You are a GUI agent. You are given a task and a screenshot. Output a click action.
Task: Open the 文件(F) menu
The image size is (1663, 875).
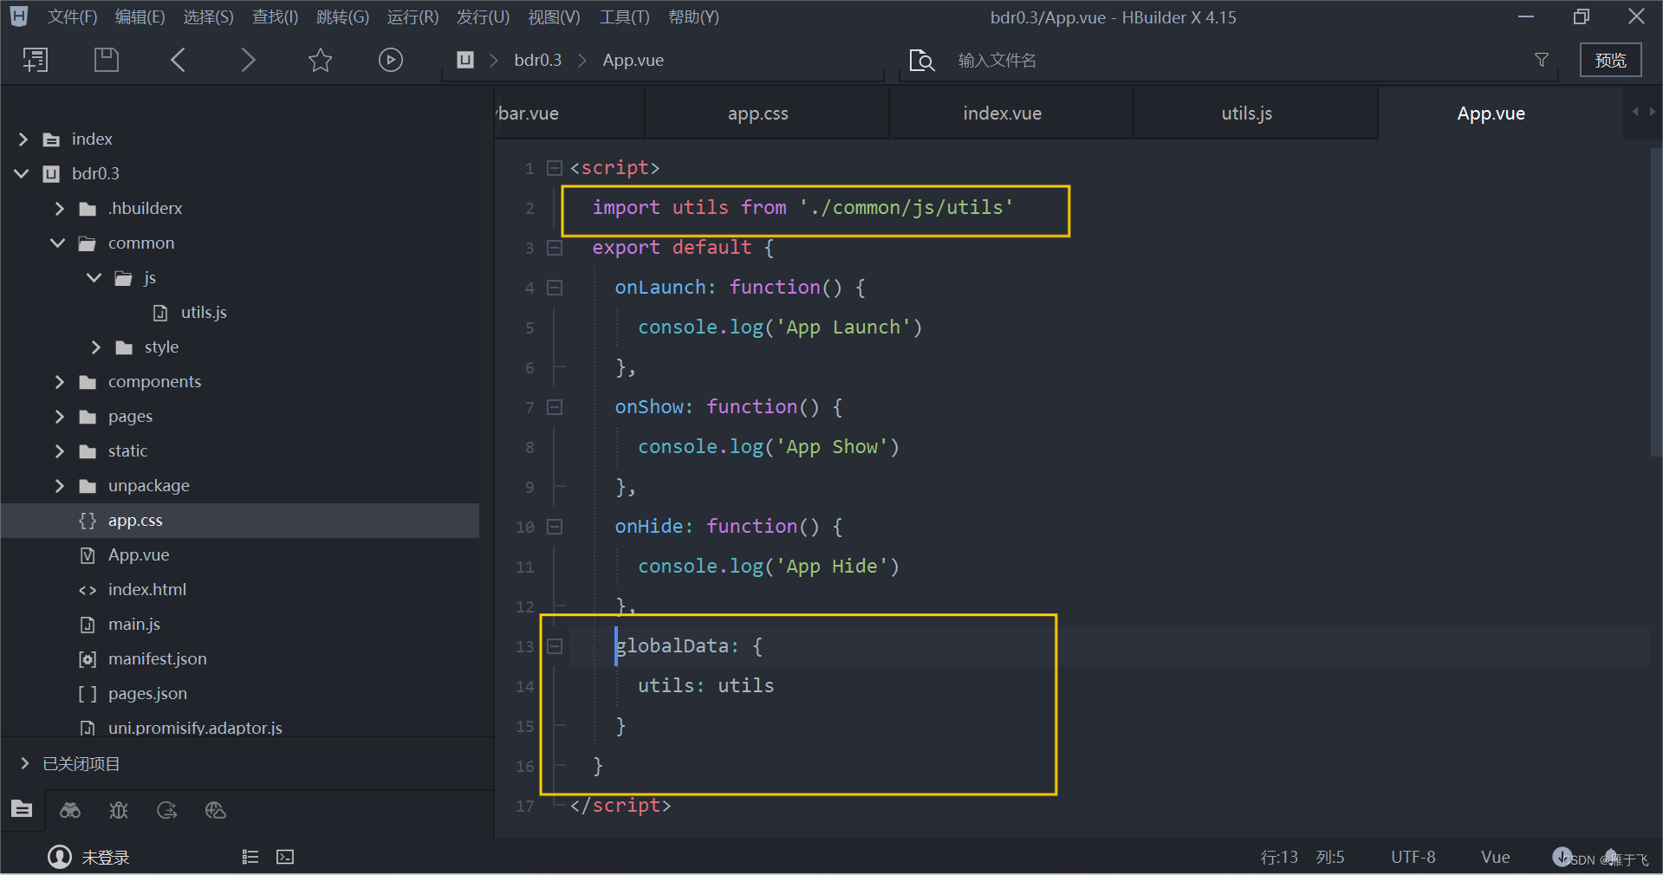coord(73,17)
